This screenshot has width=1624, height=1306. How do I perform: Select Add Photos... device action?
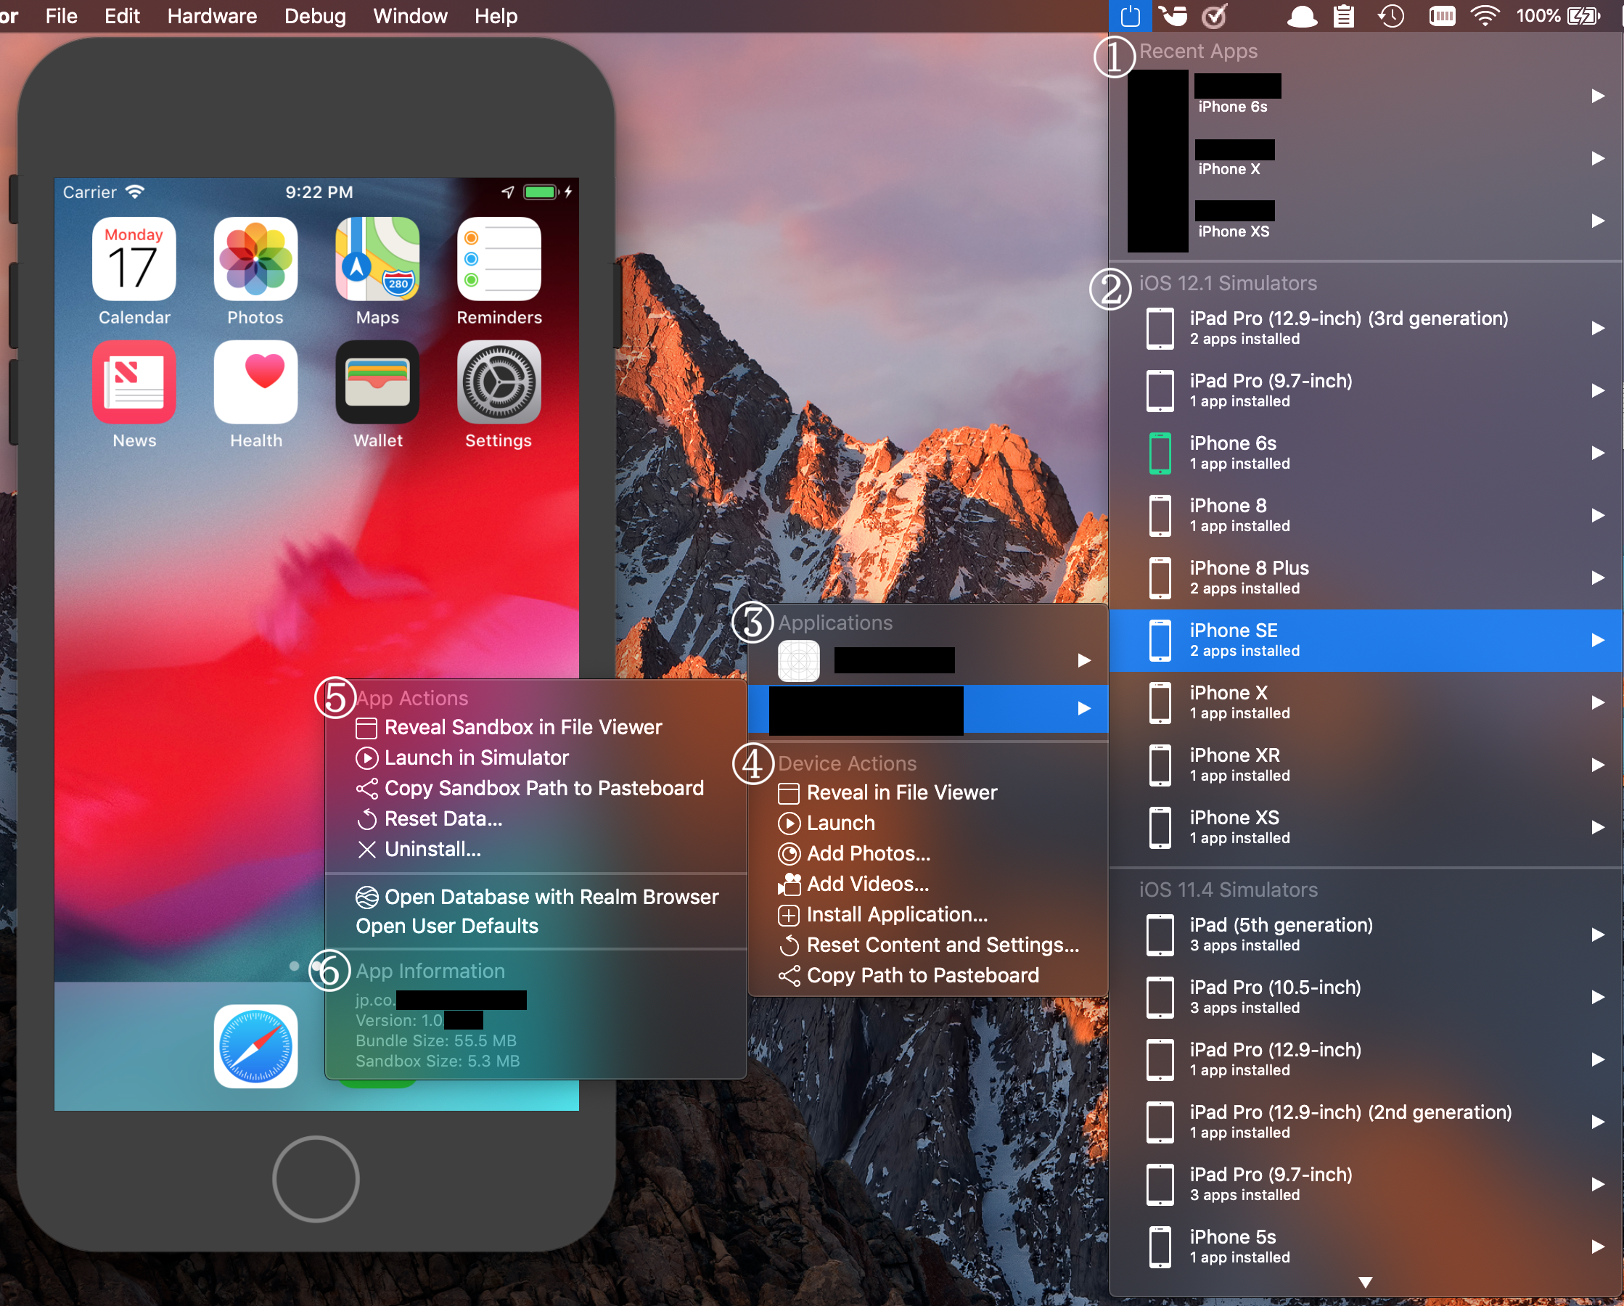pos(928,853)
